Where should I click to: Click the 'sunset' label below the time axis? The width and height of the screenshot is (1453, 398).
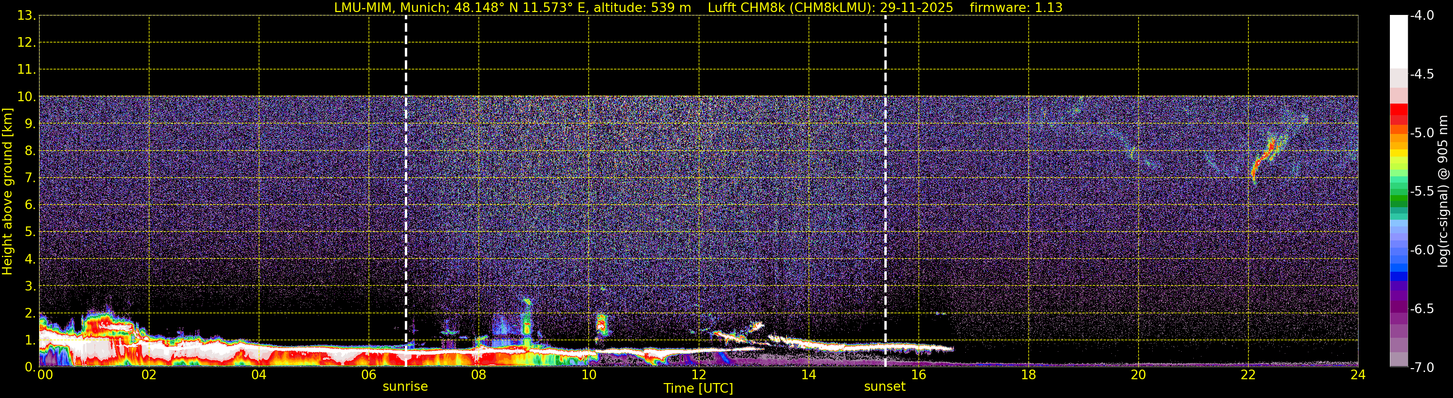pos(884,387)
